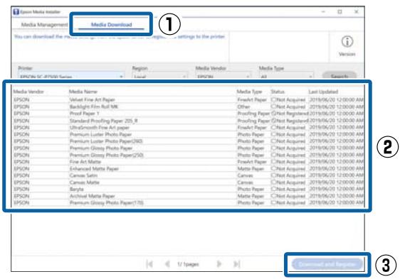Screen dimensions: 400x279
Task: Select the Backlight Film Roll MK row
Action: pyautogui.click(x=189, y=106)
